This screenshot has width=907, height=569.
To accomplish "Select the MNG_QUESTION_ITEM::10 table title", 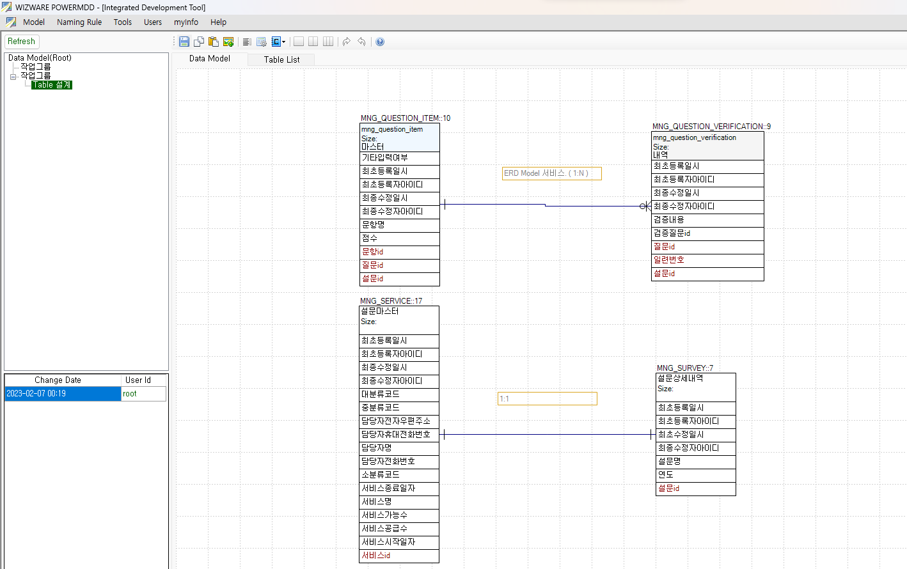I will (x=406, y=118).
